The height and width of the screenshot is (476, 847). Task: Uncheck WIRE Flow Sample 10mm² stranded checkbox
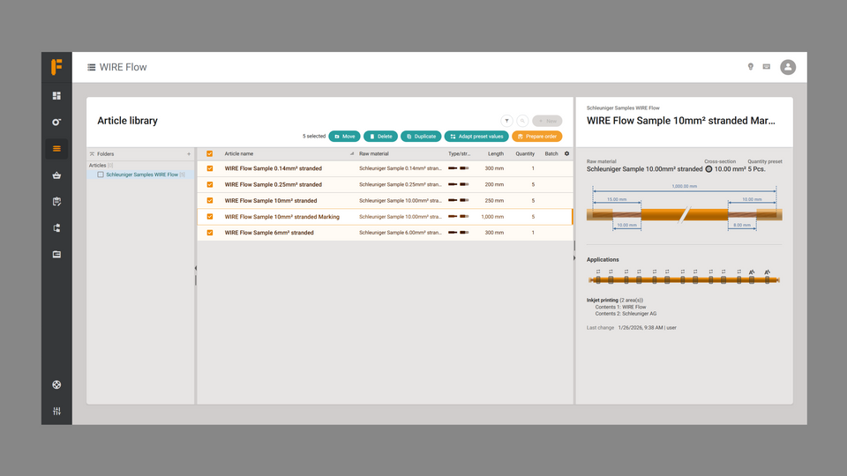(210, 201)
